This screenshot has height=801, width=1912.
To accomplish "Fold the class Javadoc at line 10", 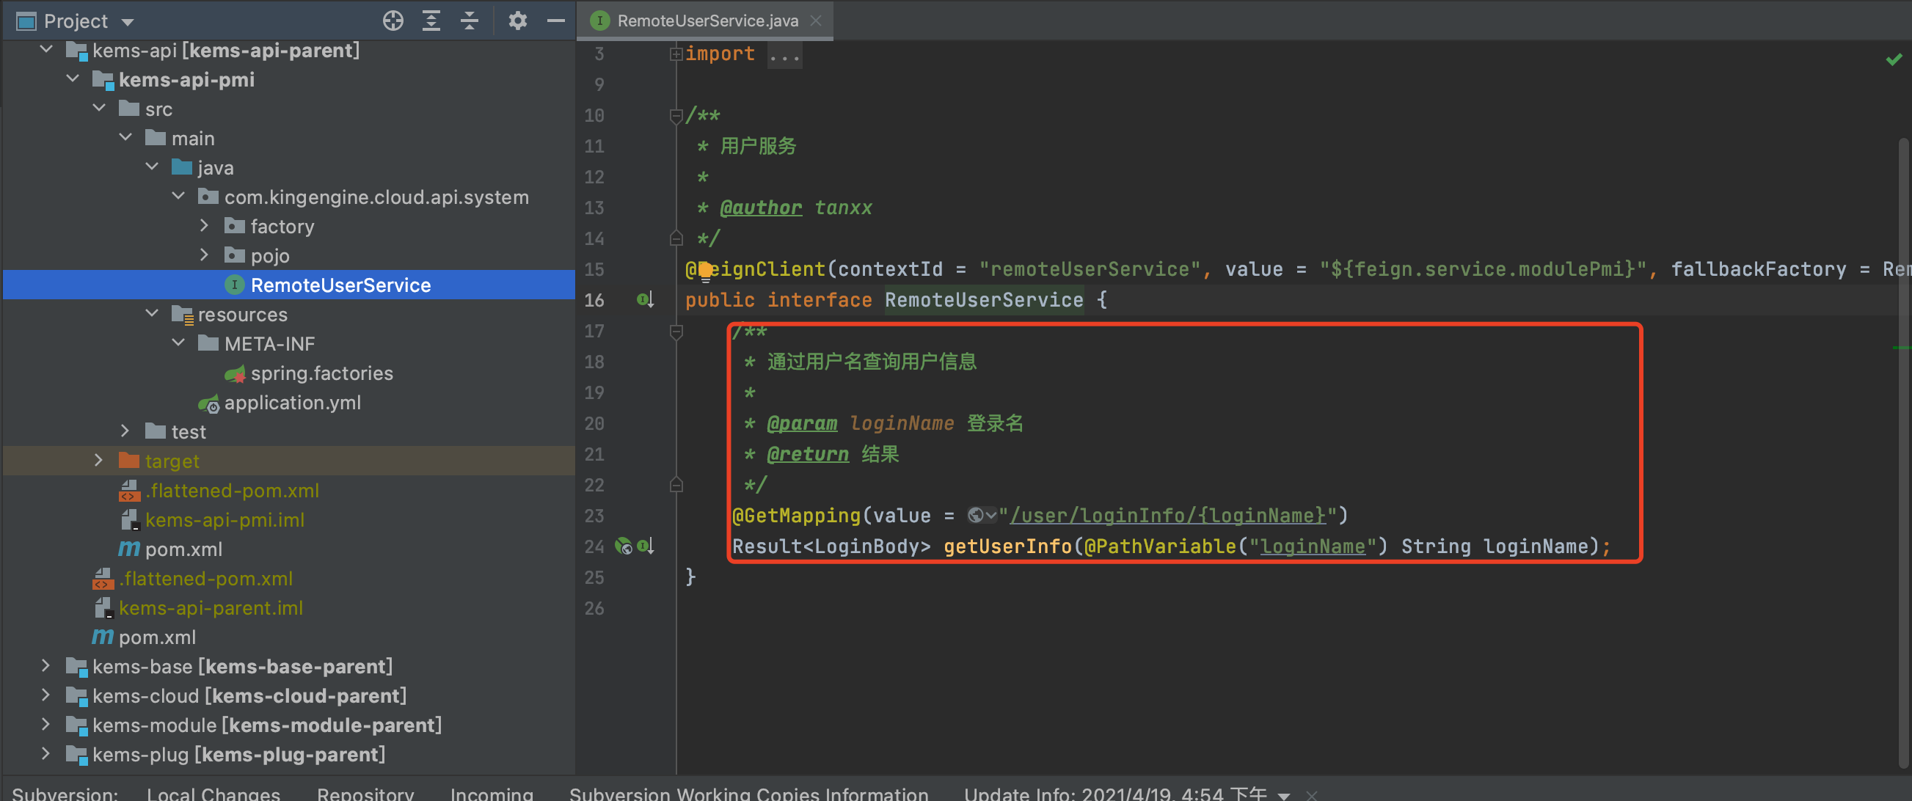I will pos(676,116).
